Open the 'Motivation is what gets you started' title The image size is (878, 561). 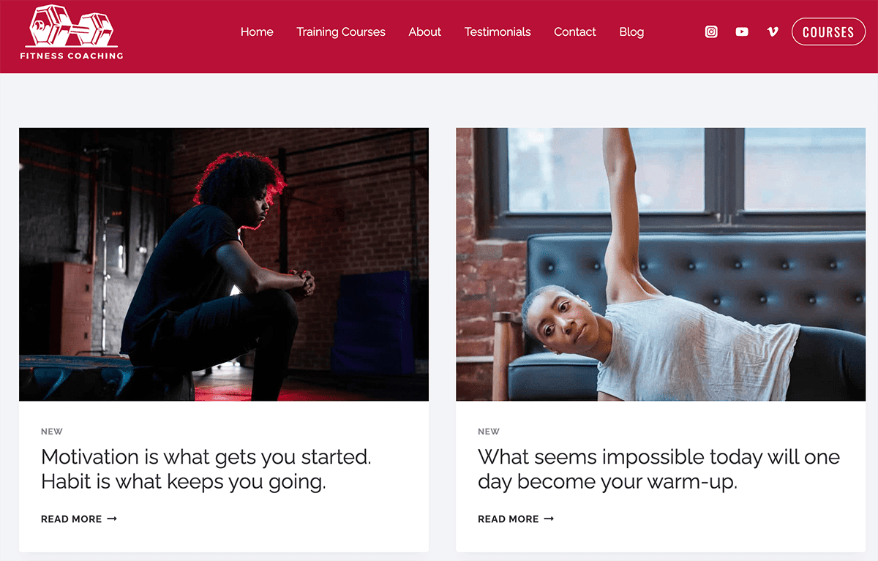tap(206, 469)
